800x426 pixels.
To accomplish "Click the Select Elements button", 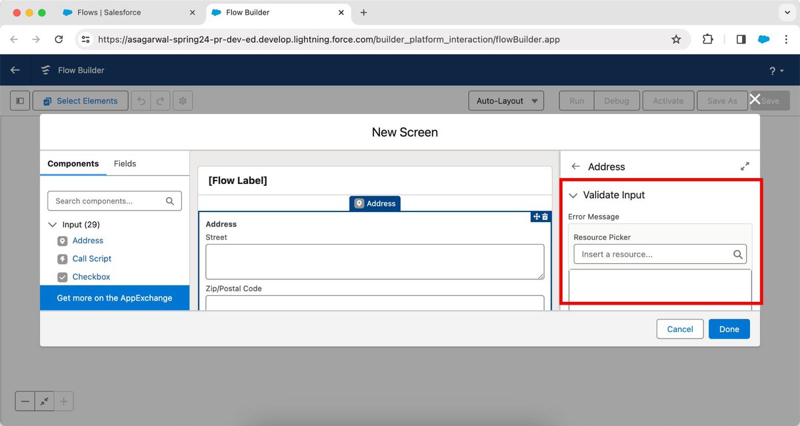I will pos(81,101).
